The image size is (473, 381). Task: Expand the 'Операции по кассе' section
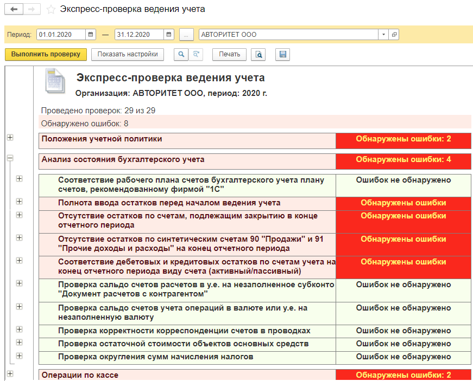10,373
